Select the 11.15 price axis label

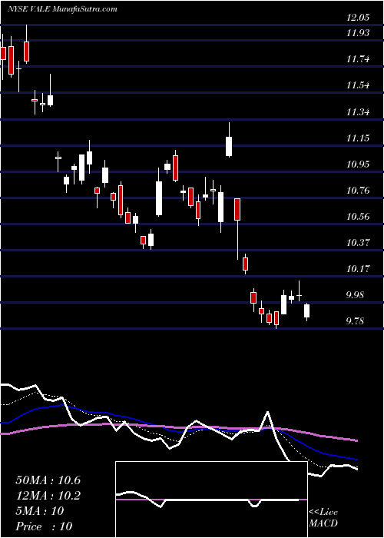click(x=358, y=138)
